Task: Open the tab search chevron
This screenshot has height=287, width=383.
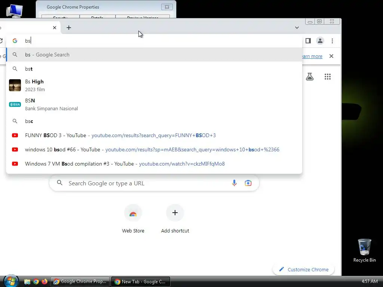Action: (297, 28)
